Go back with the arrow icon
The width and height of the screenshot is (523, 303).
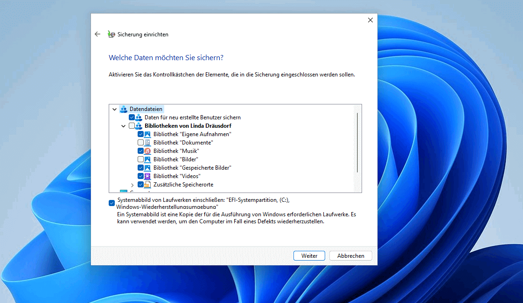point(98,34)
